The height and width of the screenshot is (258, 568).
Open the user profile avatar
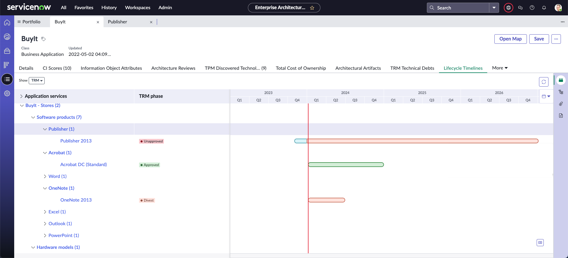(x=558, y=8)
